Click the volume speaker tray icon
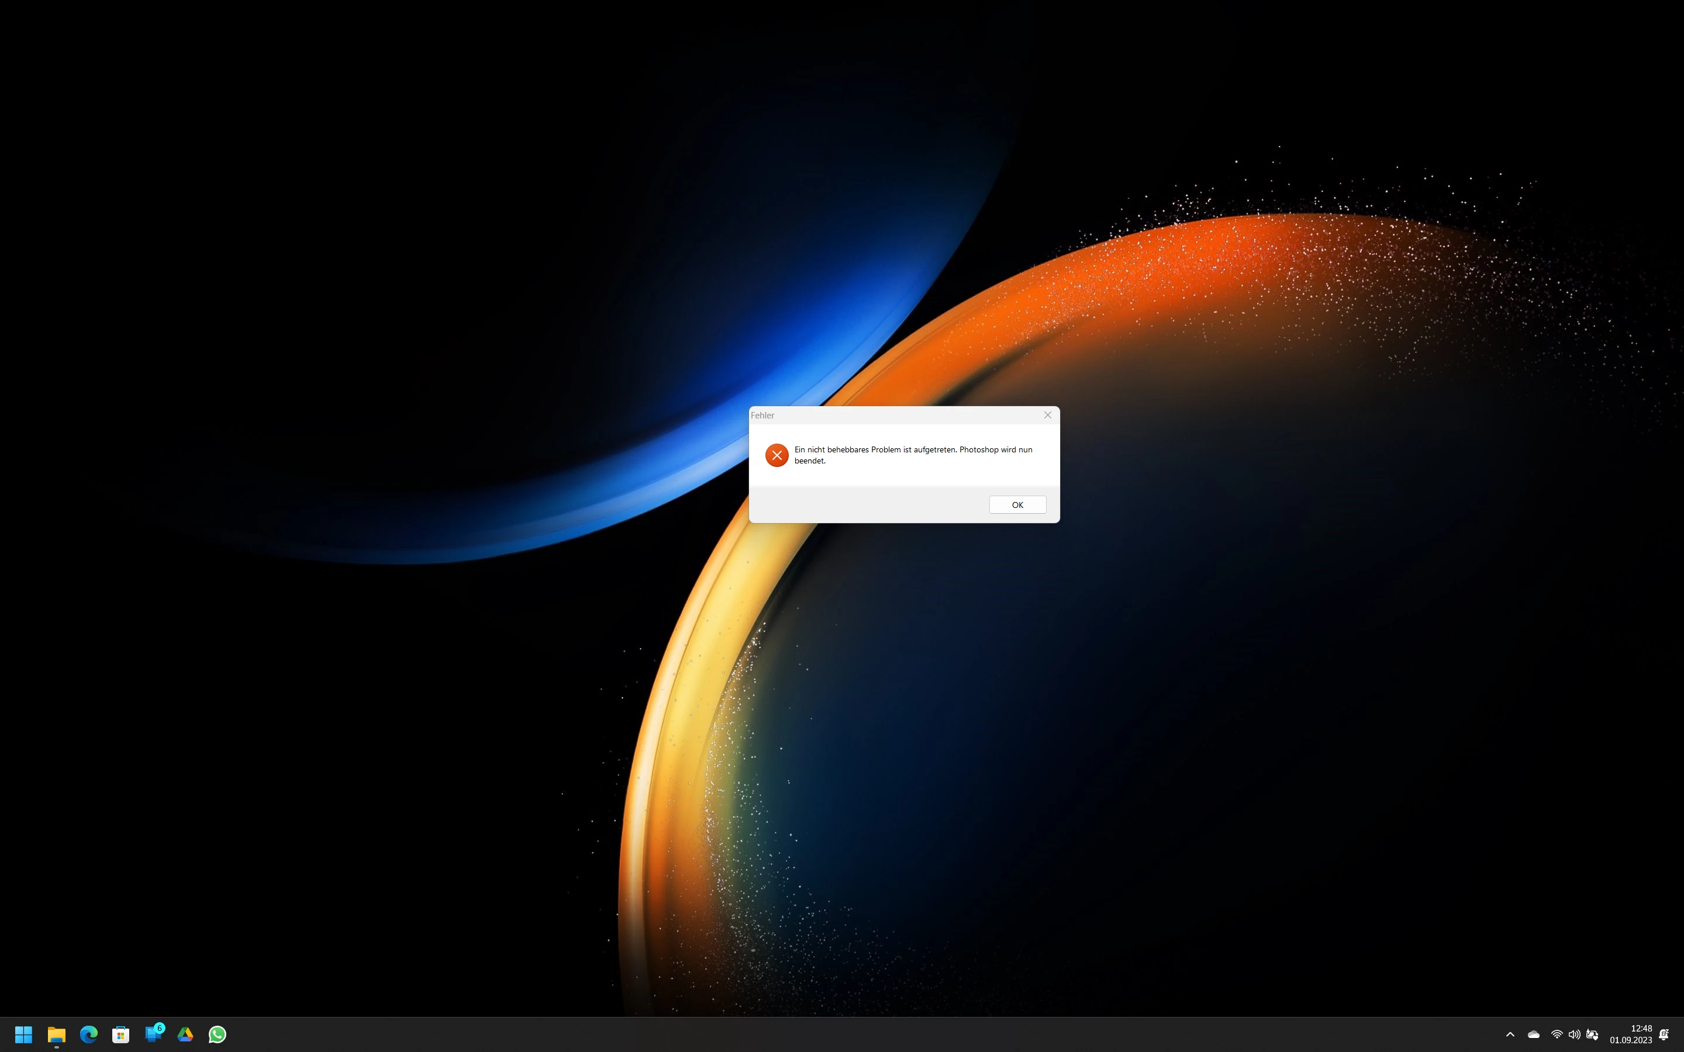 tap(1574, 1034)
